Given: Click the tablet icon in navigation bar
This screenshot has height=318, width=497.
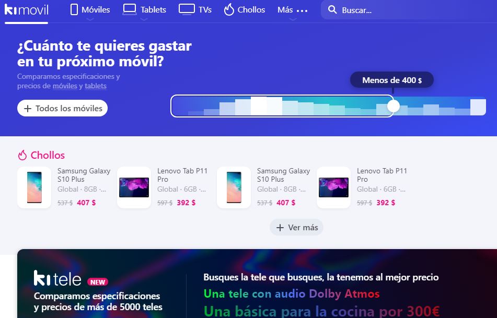Looking at the screenshot, I should [x=129, y=9].
